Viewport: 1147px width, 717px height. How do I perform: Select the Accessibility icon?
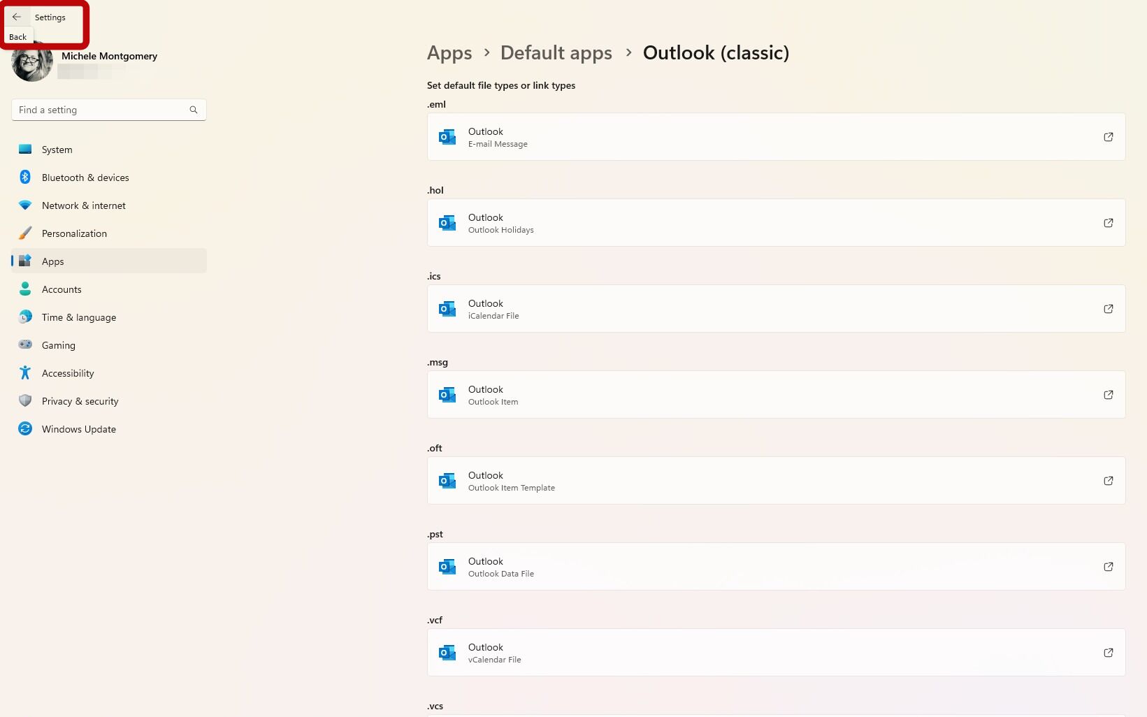coord(25,372)
